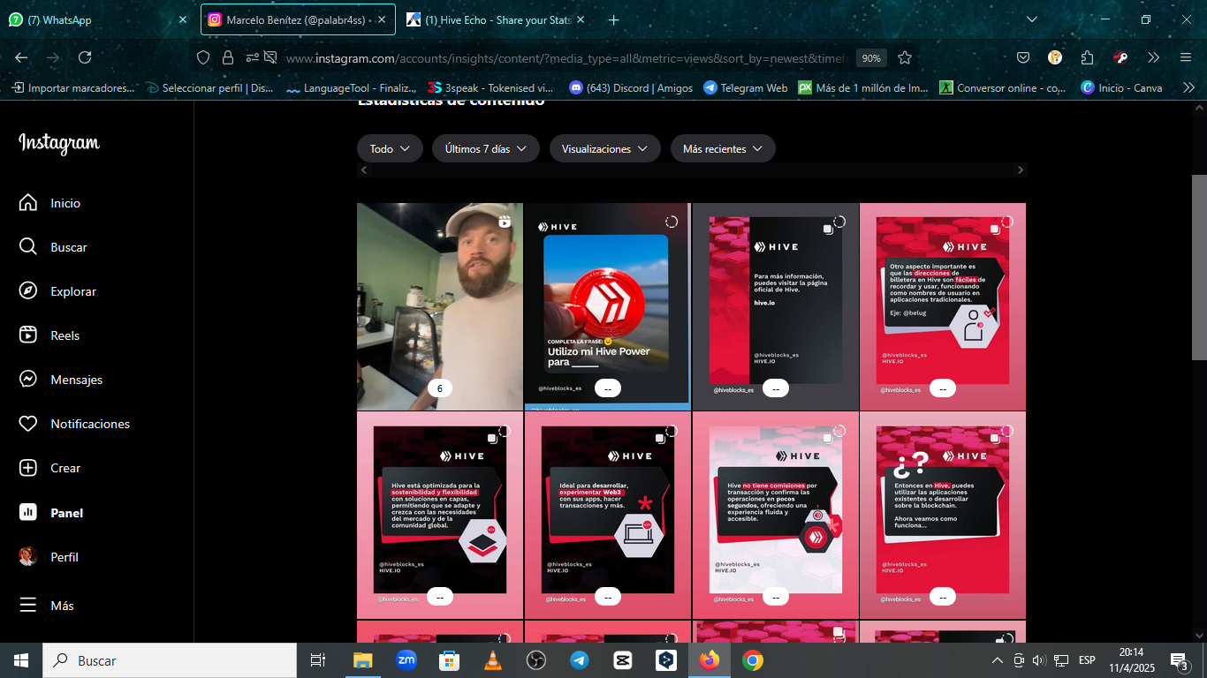Show more bookmarks chevron
Screen dimensions: 1207x678
click(1188, 87)
